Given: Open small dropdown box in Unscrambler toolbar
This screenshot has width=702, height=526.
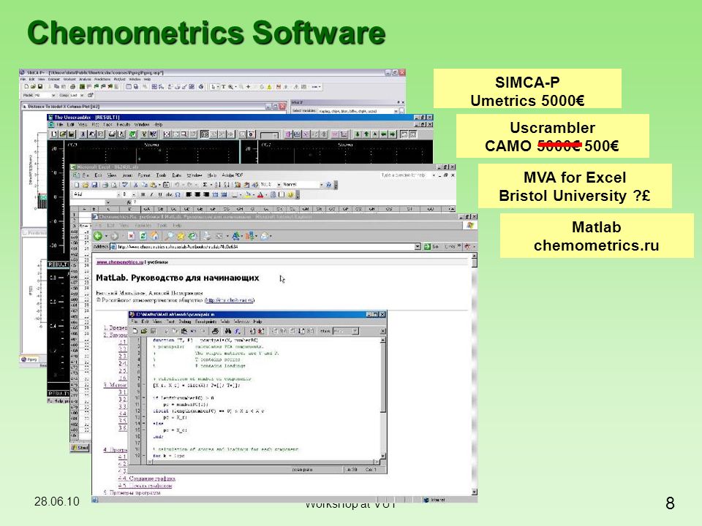Looking at the screenshot, I should (269, 134).
